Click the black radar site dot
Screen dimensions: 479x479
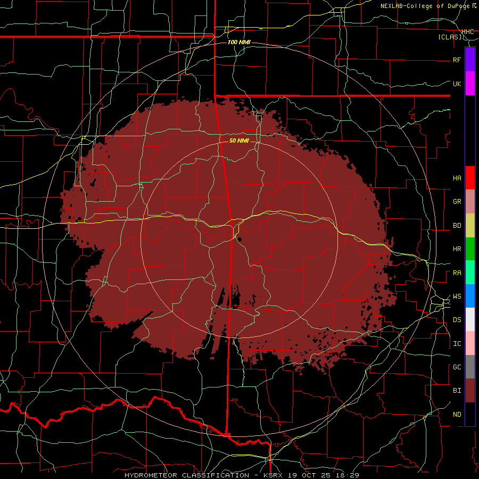coord(240,240)
